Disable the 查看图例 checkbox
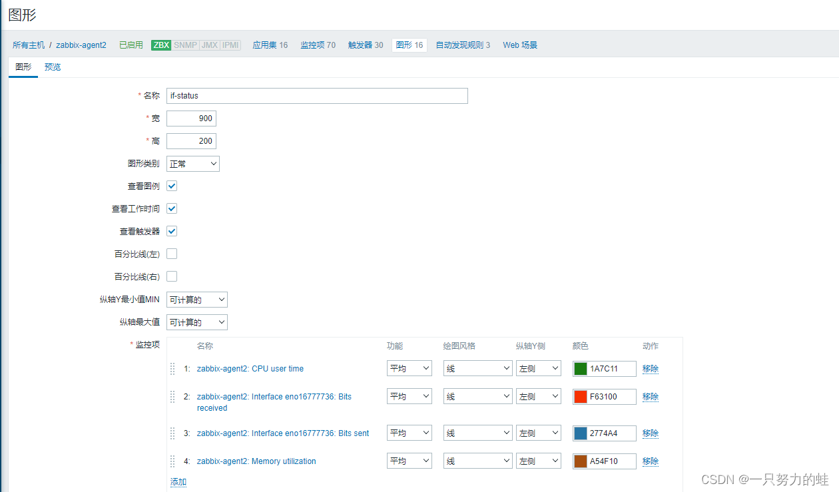 coord(171,186)
